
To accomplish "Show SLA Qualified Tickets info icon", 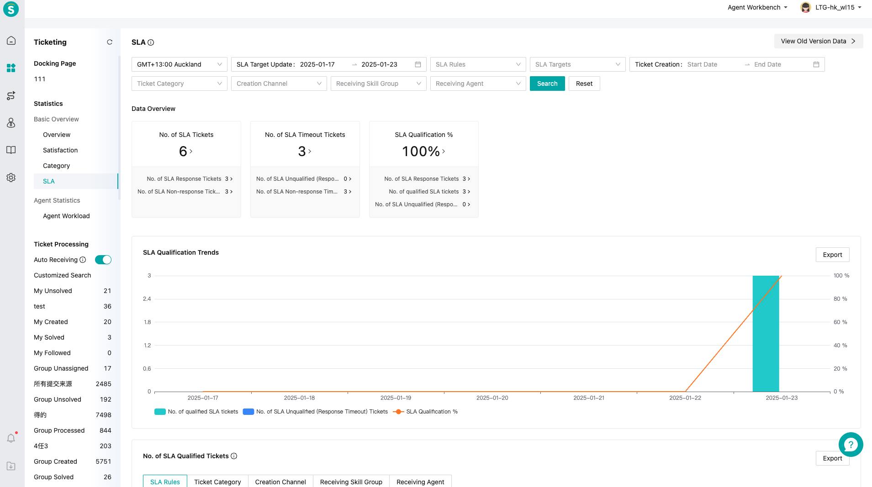I will (x=234, y=456).
